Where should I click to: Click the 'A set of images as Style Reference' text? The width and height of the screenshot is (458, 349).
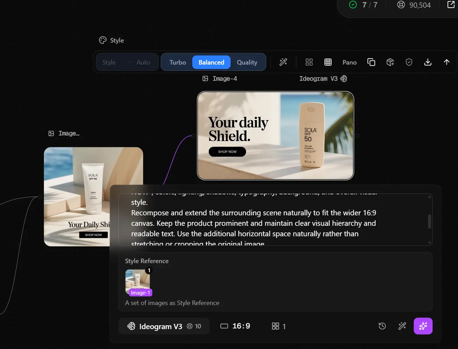pos(172,303)
